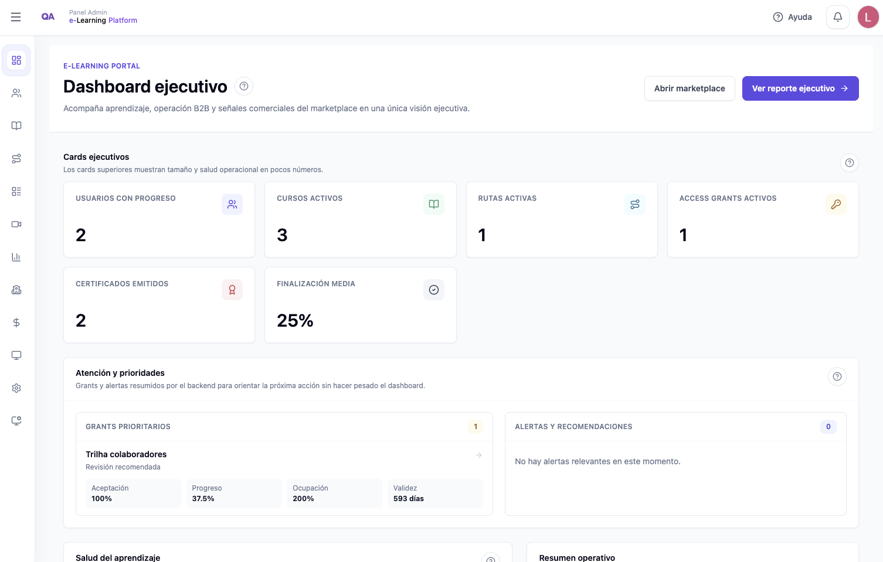Open the settings gear sidebar icon
The width and height of the screenshot is (883, 562).
click(16, 388)
